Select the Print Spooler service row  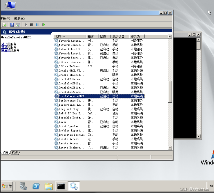[99, 126]
